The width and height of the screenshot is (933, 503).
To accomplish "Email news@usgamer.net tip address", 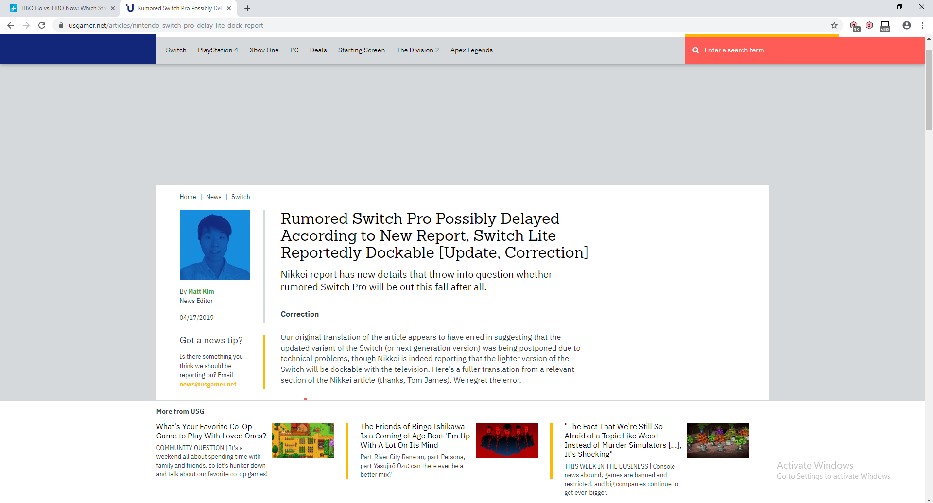I will 208,384.
